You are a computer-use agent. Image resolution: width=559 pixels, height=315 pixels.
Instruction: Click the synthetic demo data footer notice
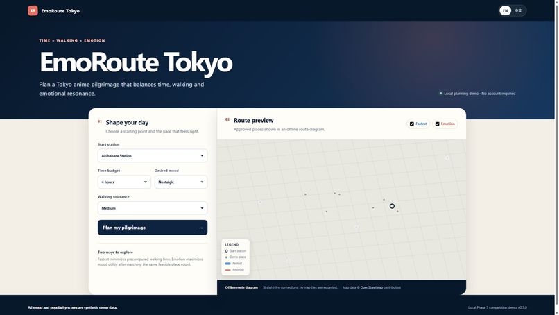click(72, 307)
